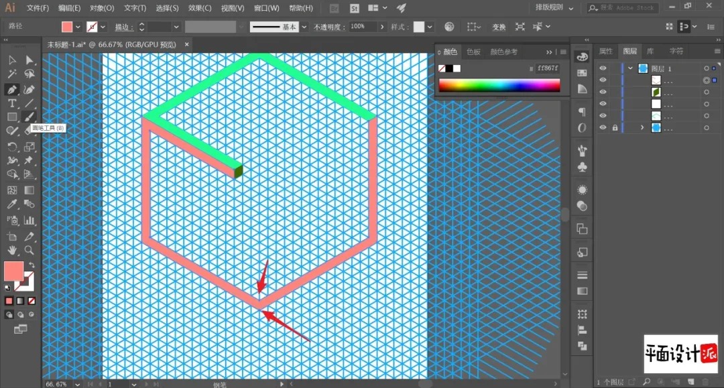Select the Shape Builder tool

[x=12, y=174]
